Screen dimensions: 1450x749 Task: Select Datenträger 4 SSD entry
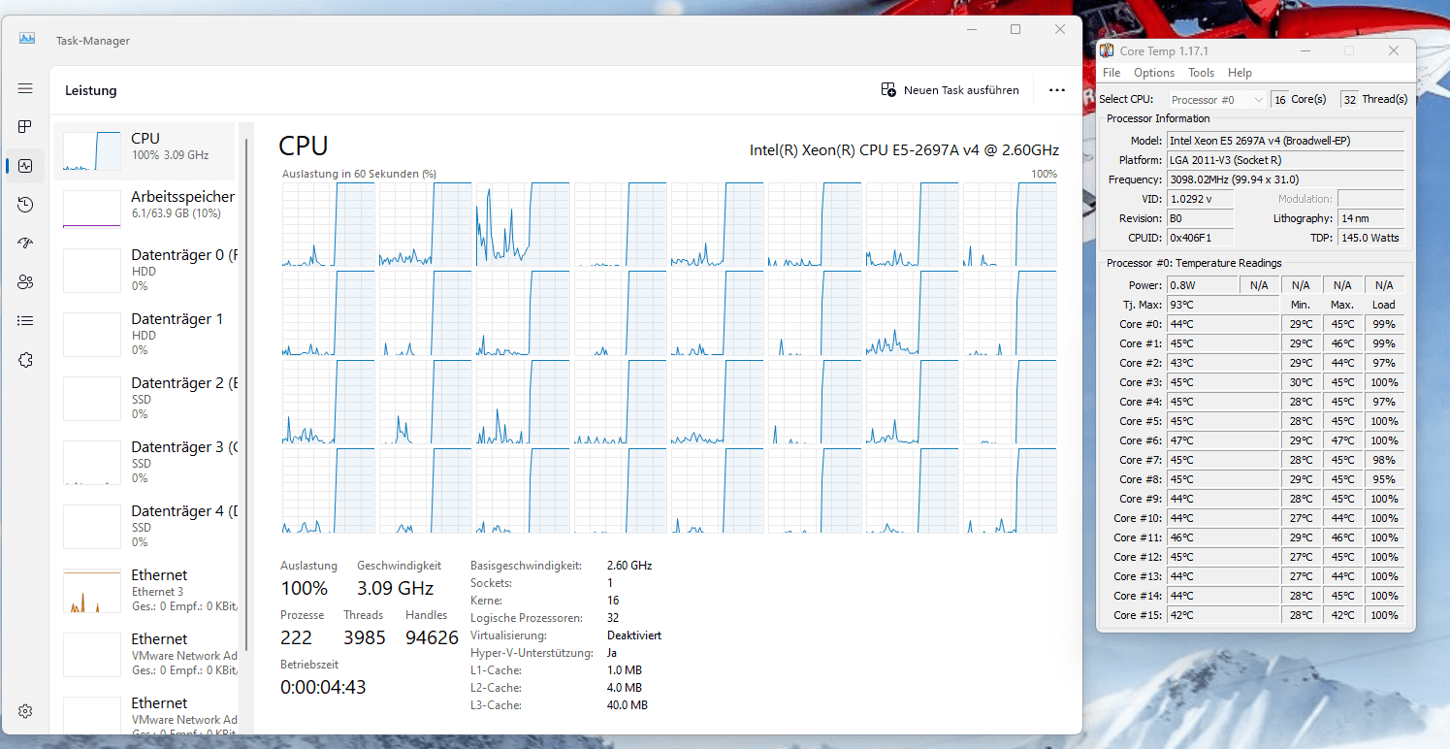145,526
